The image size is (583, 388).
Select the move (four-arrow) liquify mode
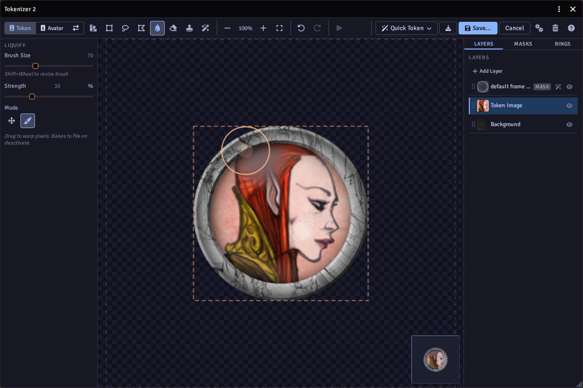click(12, 121)
